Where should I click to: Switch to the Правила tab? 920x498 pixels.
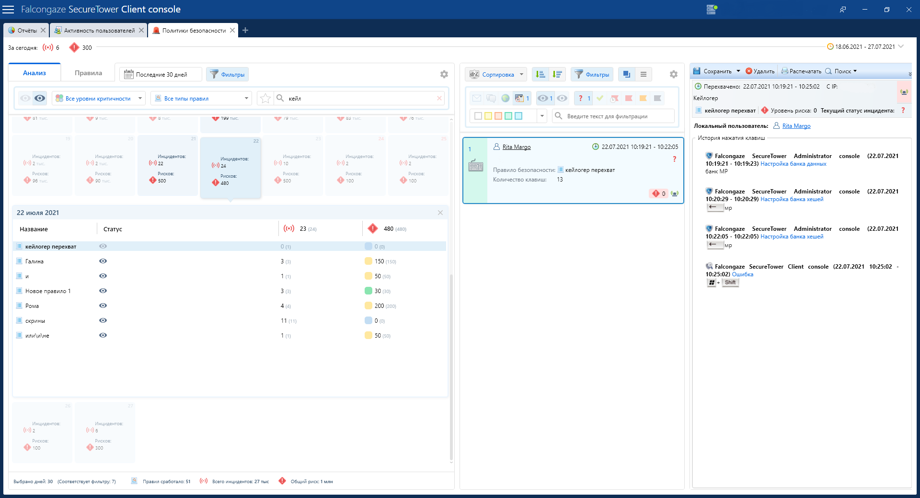click(x=88, y=73)
